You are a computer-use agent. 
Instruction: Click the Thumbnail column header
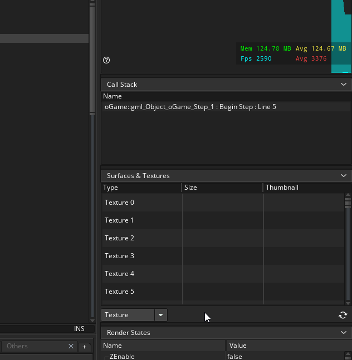tap(282, 188)
